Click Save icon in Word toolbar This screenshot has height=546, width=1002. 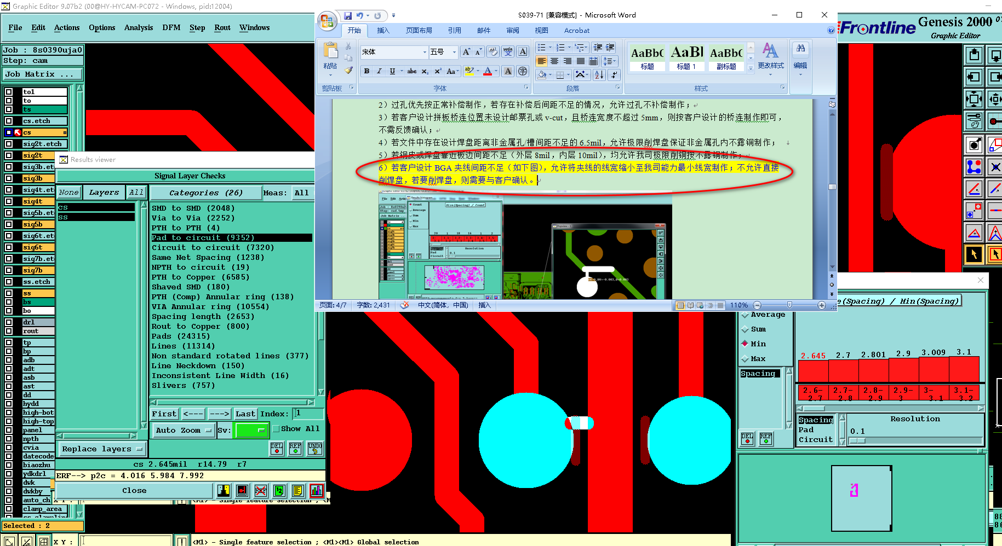tap(348, 16)
